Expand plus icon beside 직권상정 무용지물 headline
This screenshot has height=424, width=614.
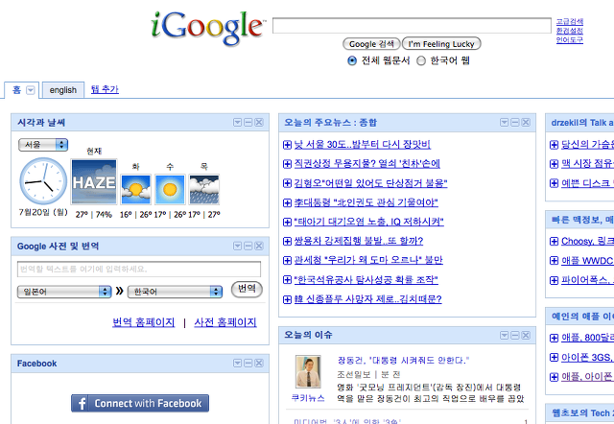tap(287, 164)
